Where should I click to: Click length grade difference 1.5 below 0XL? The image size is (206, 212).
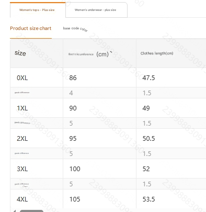pyautogui.click(x=147, y=93)
